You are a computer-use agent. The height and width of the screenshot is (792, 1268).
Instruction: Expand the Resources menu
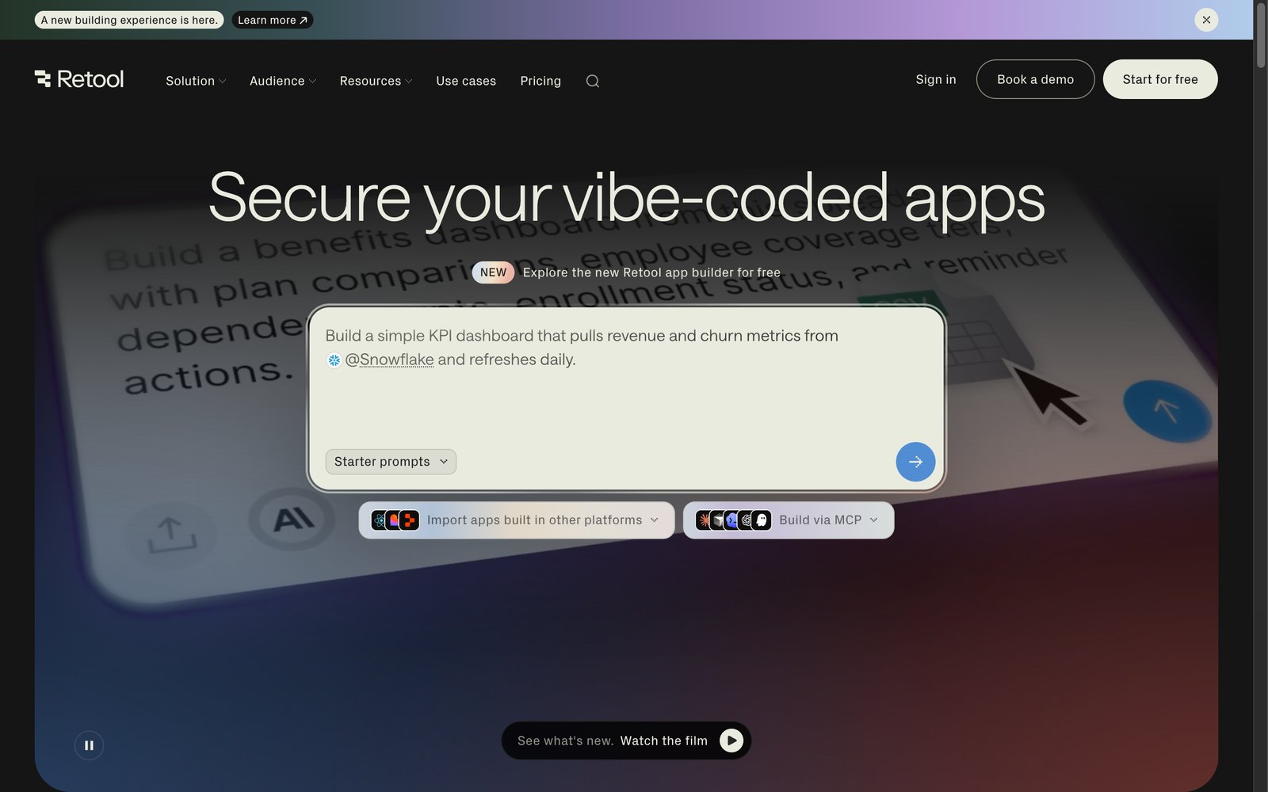[376, 81]
